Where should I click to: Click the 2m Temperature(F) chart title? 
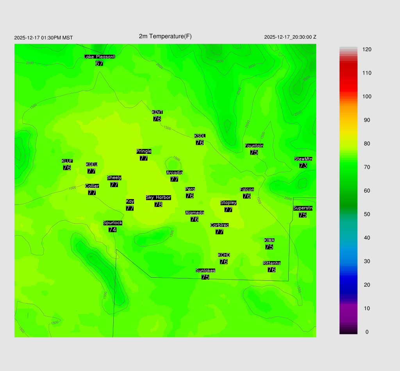[165, 36]
